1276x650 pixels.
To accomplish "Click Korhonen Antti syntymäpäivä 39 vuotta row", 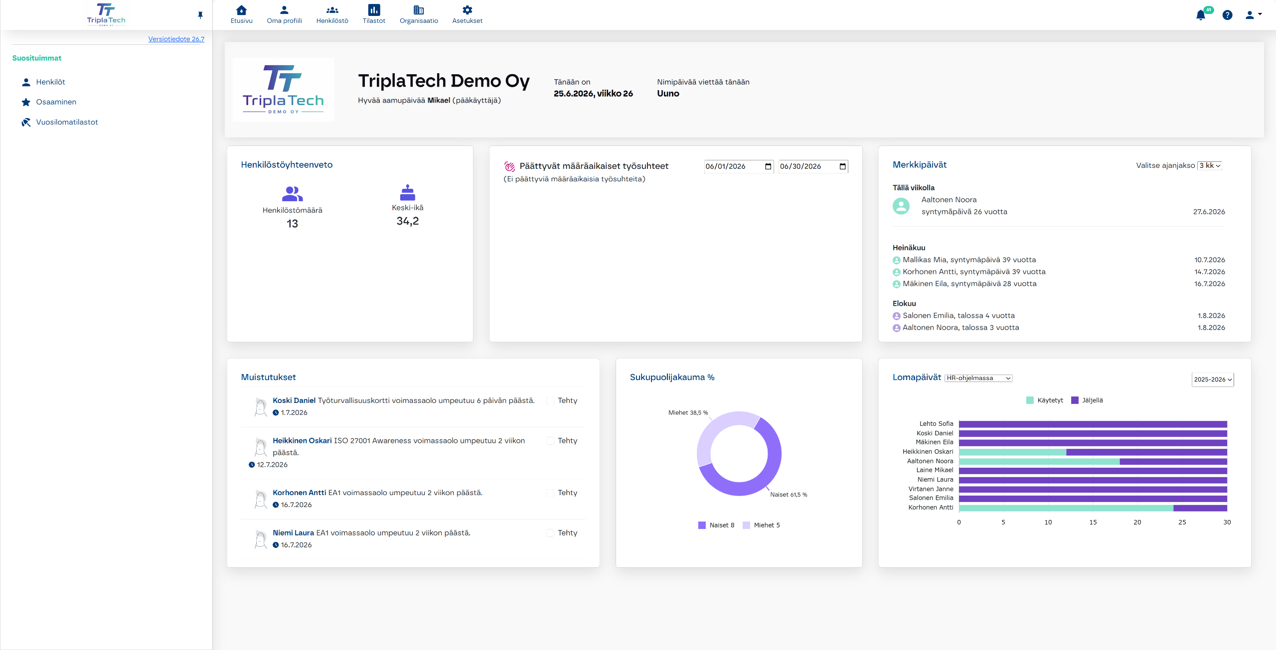I will pos(1059,272).
